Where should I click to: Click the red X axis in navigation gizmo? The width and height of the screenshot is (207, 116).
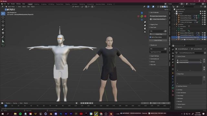(145, 16)
